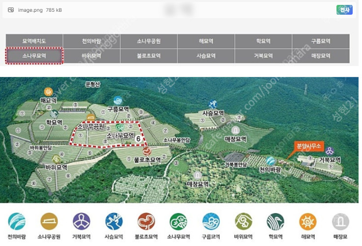The image size is (362, 246).
Task: Click the green-blue 전사 button
Action: click(344, 10)
